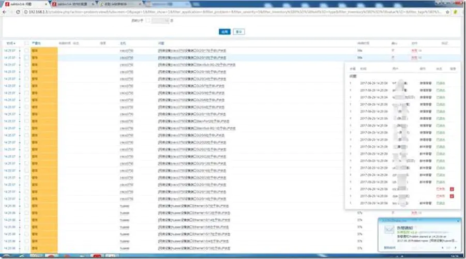Close the first Zabbix browser tab
The height and width of the screenshot is (259, 466).
(x=46, y=4)
